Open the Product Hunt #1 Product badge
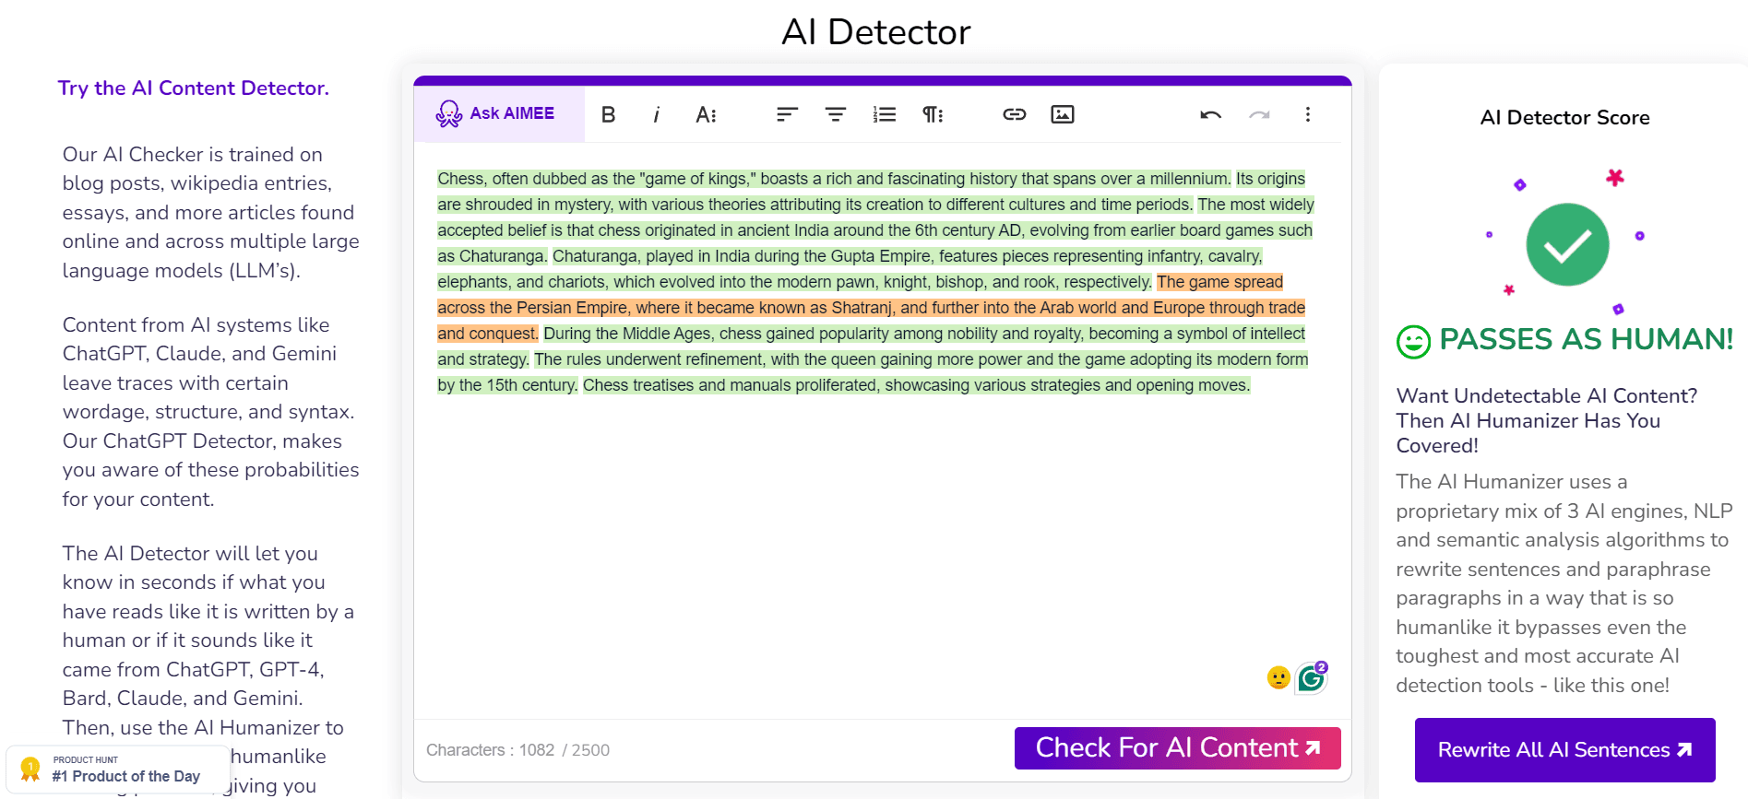The width and height of the screenshot is (1748, 799). click(x=117, y=769)
